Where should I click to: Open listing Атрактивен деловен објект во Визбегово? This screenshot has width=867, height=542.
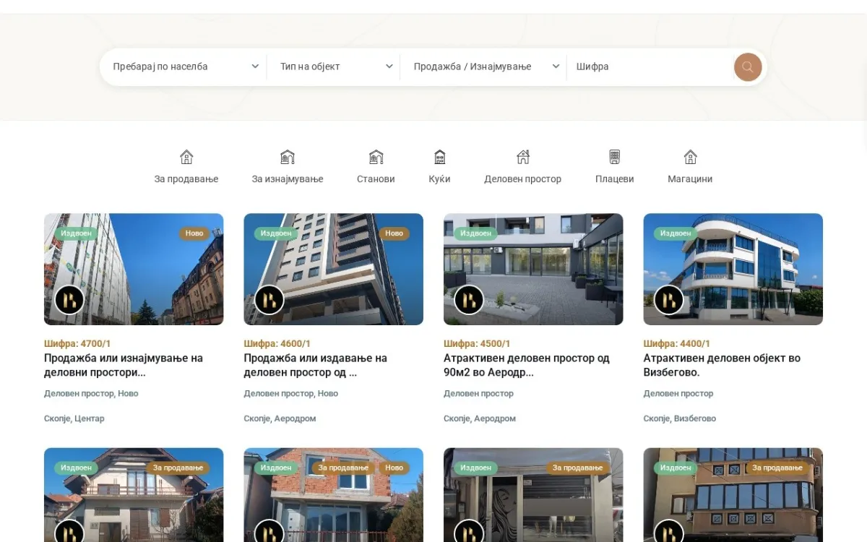tap(722, 366)
